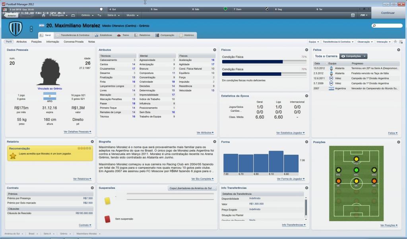Viewport: 407px width, 239px height.
Task: Open the Comparação tab
Action: (165, 35)
